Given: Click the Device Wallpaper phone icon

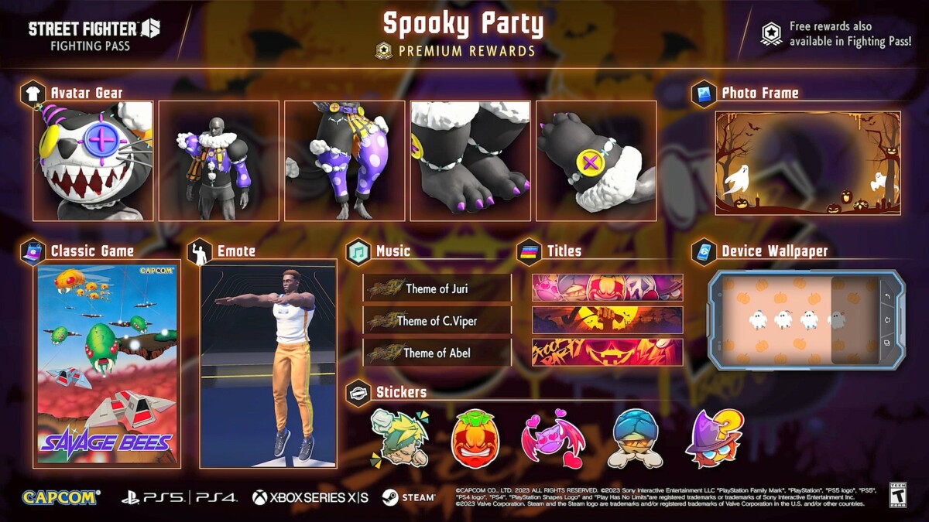Looking at the screenshot, I should point(704,251).
